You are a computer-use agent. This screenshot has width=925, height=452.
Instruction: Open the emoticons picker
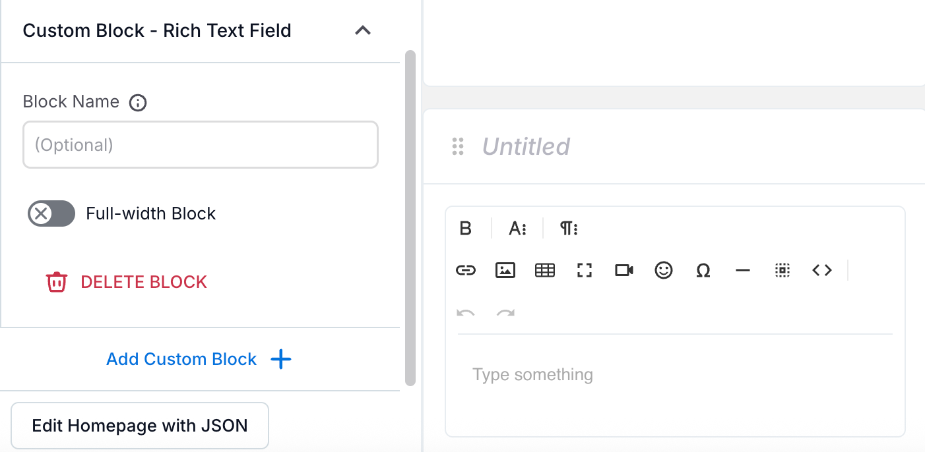click(x=664, y=270)
